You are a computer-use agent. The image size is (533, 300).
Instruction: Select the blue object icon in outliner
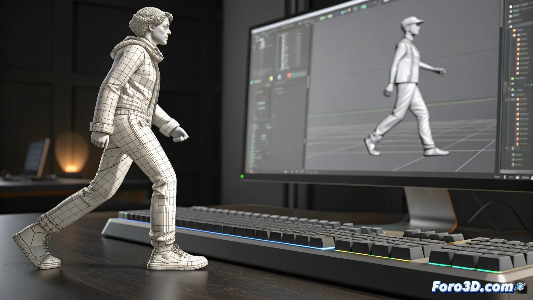pyautogui.click(x=513, y=95)
